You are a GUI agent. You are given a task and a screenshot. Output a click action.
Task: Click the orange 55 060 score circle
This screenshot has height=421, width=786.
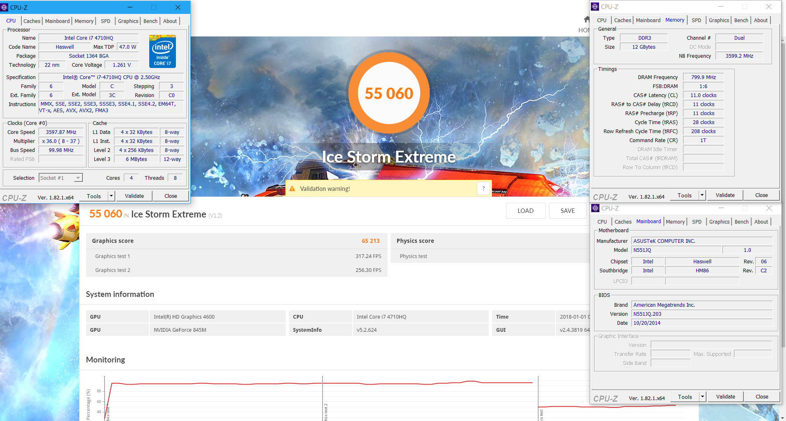389,93
